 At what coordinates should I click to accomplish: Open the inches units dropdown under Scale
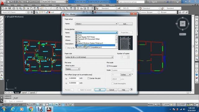[126, 75]
